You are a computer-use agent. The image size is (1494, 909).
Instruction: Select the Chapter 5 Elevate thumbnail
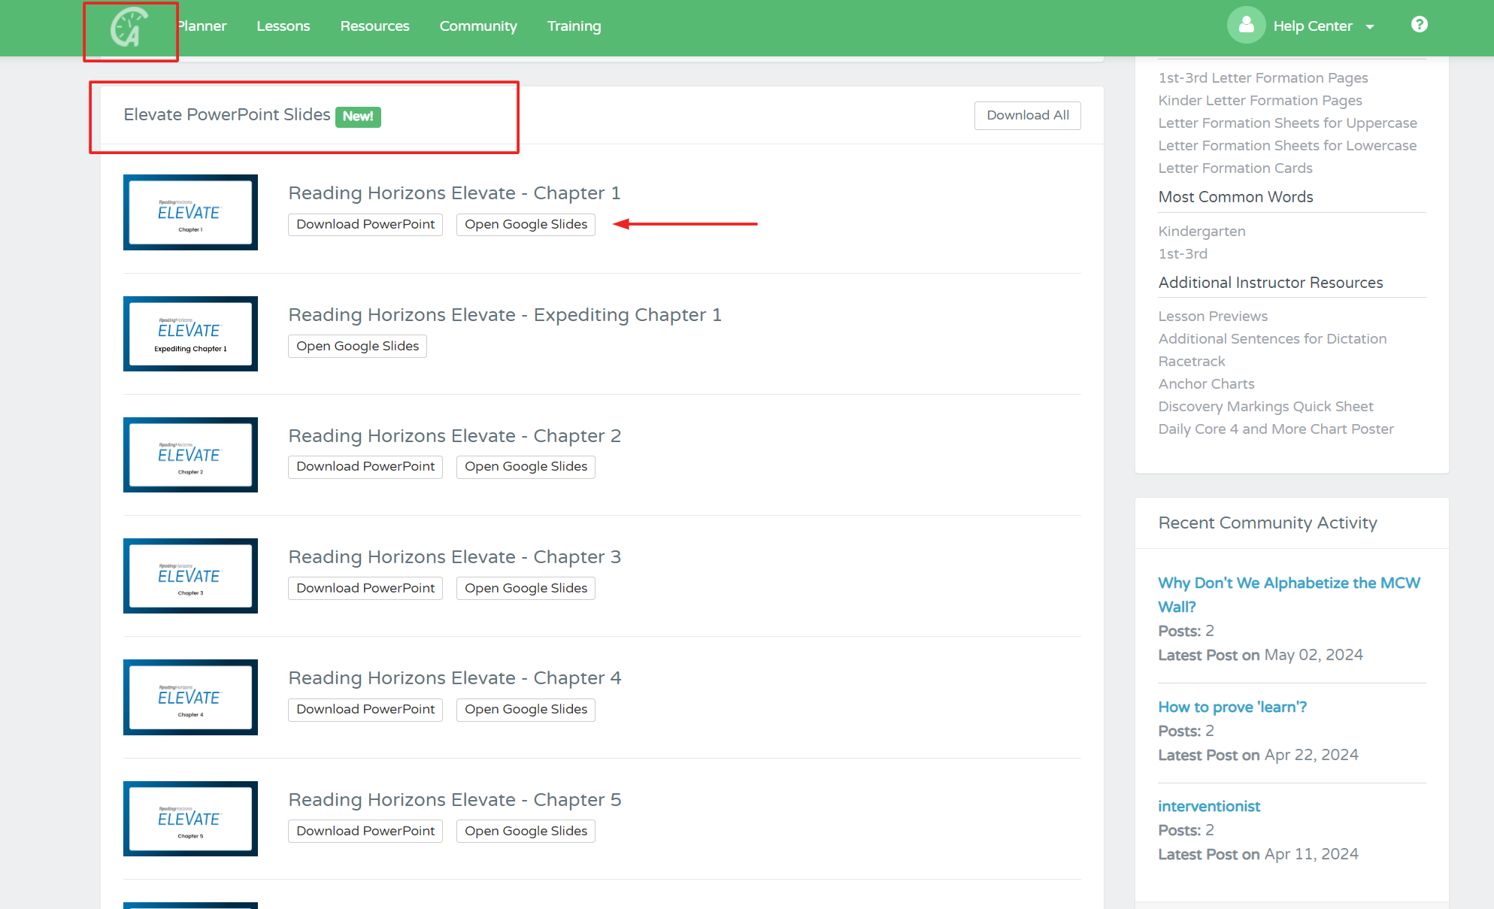(190, 819)
